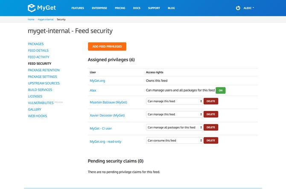
Task: Open Licenses in the sidebar
Action: pyautogui.click(x=35, y=96)
